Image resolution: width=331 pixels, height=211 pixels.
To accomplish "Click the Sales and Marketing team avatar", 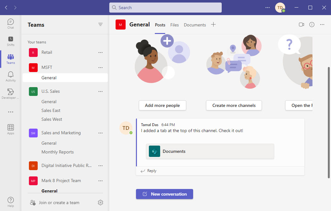I will pyautogui.click(x=33, y=133).
